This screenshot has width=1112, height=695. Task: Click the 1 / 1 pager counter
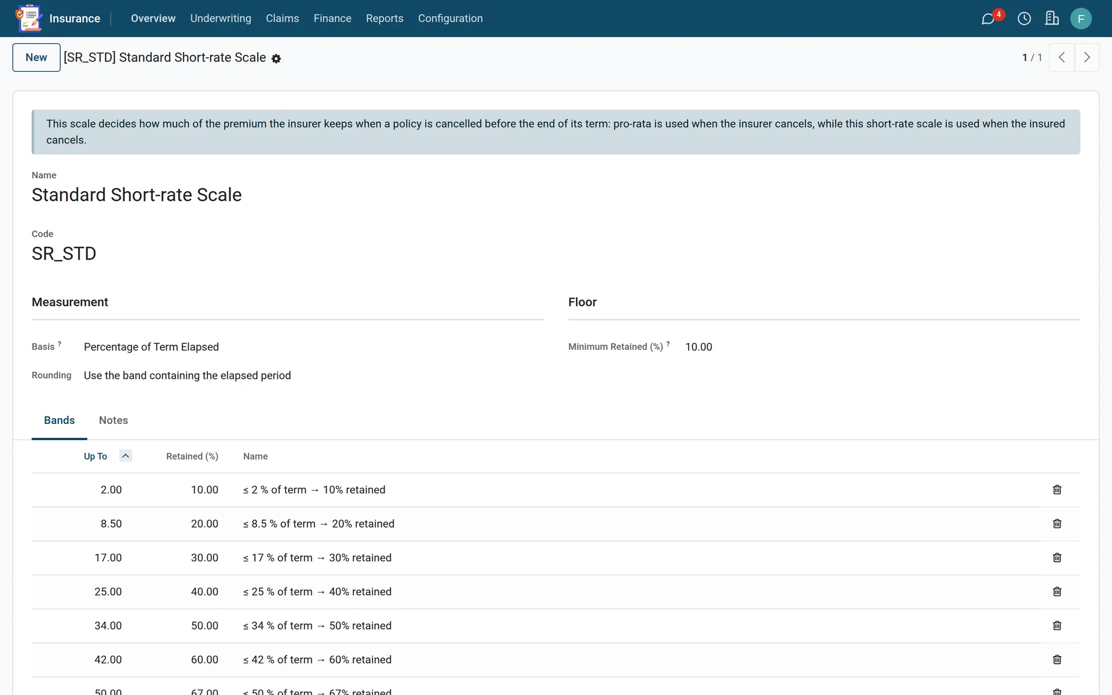click(1031, 57)
